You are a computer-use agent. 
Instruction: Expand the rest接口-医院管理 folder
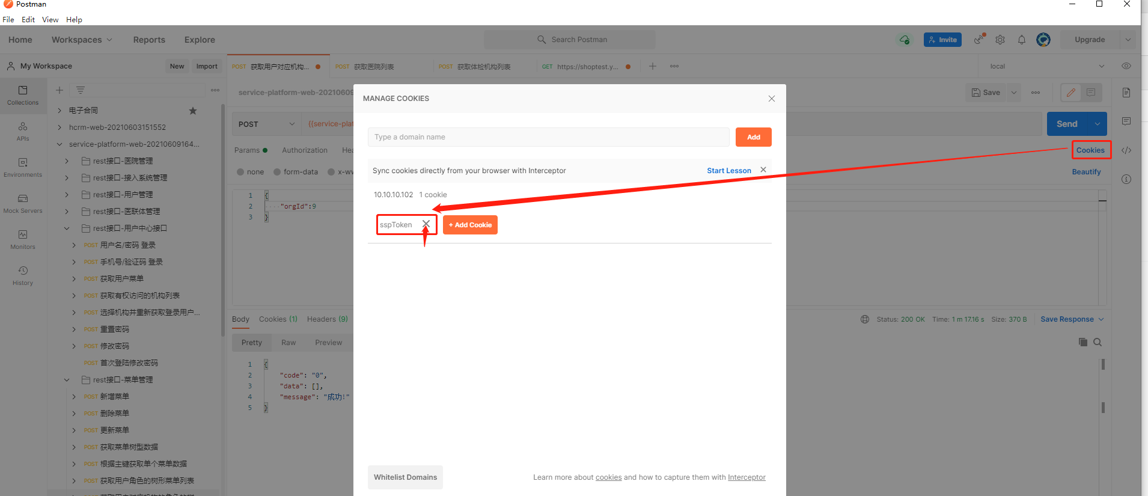pos(67,161)
